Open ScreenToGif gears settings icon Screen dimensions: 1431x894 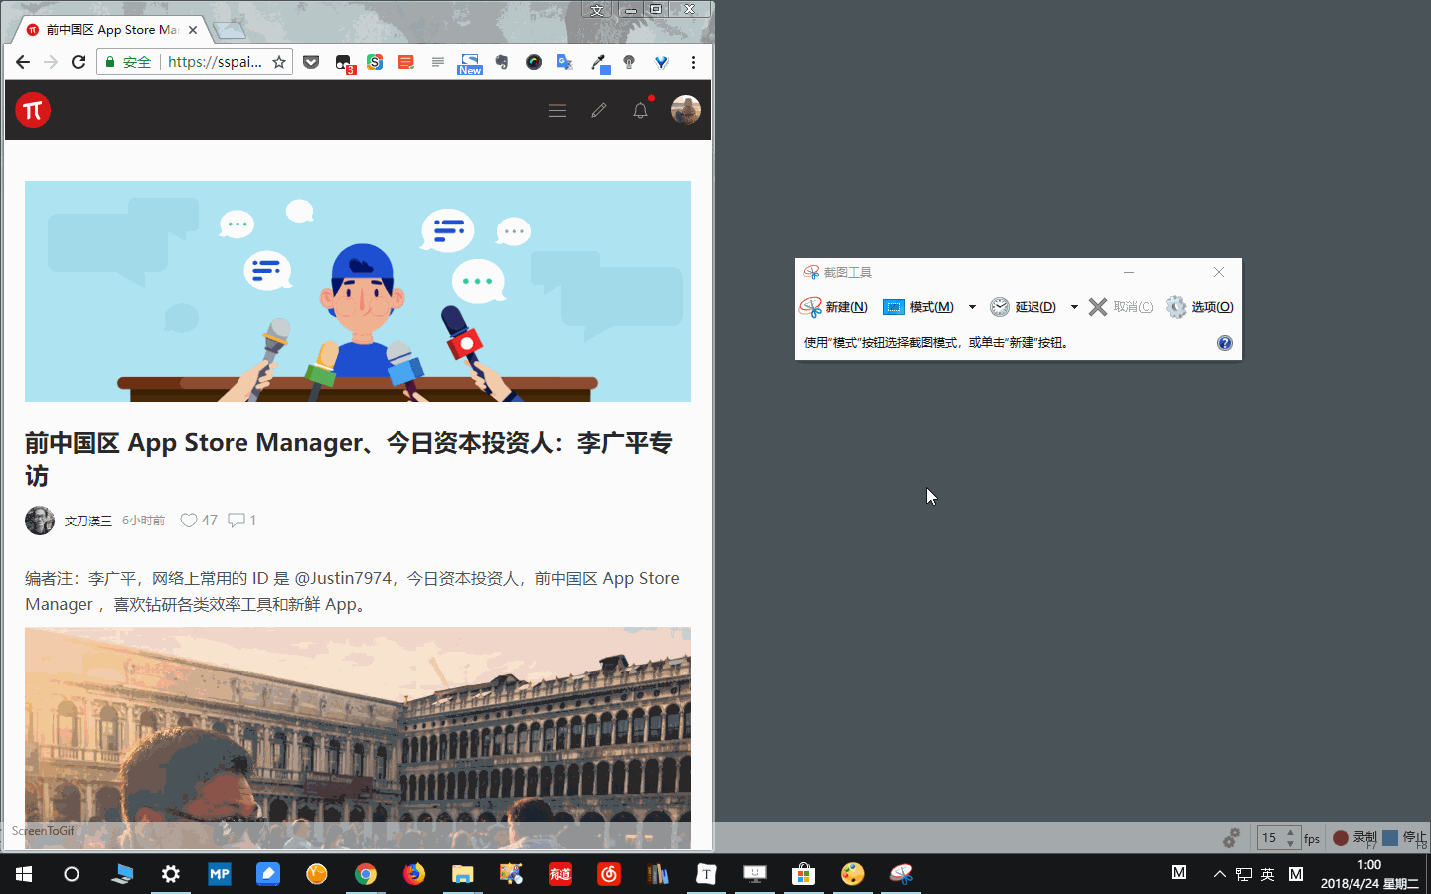(1232, 838)
